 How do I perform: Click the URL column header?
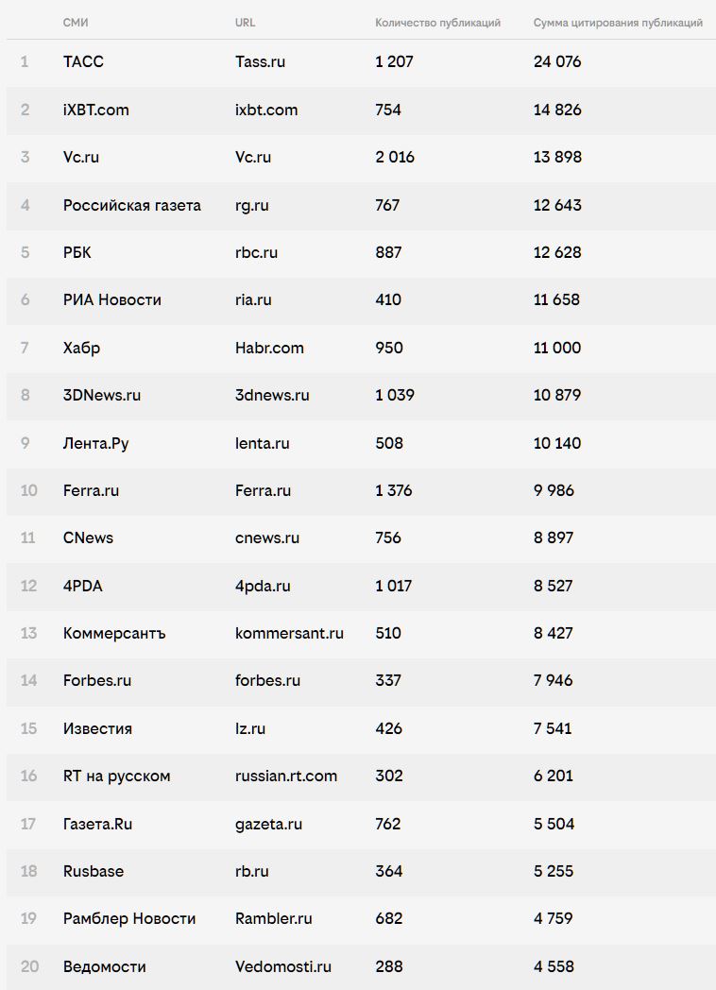coord(245,23)
